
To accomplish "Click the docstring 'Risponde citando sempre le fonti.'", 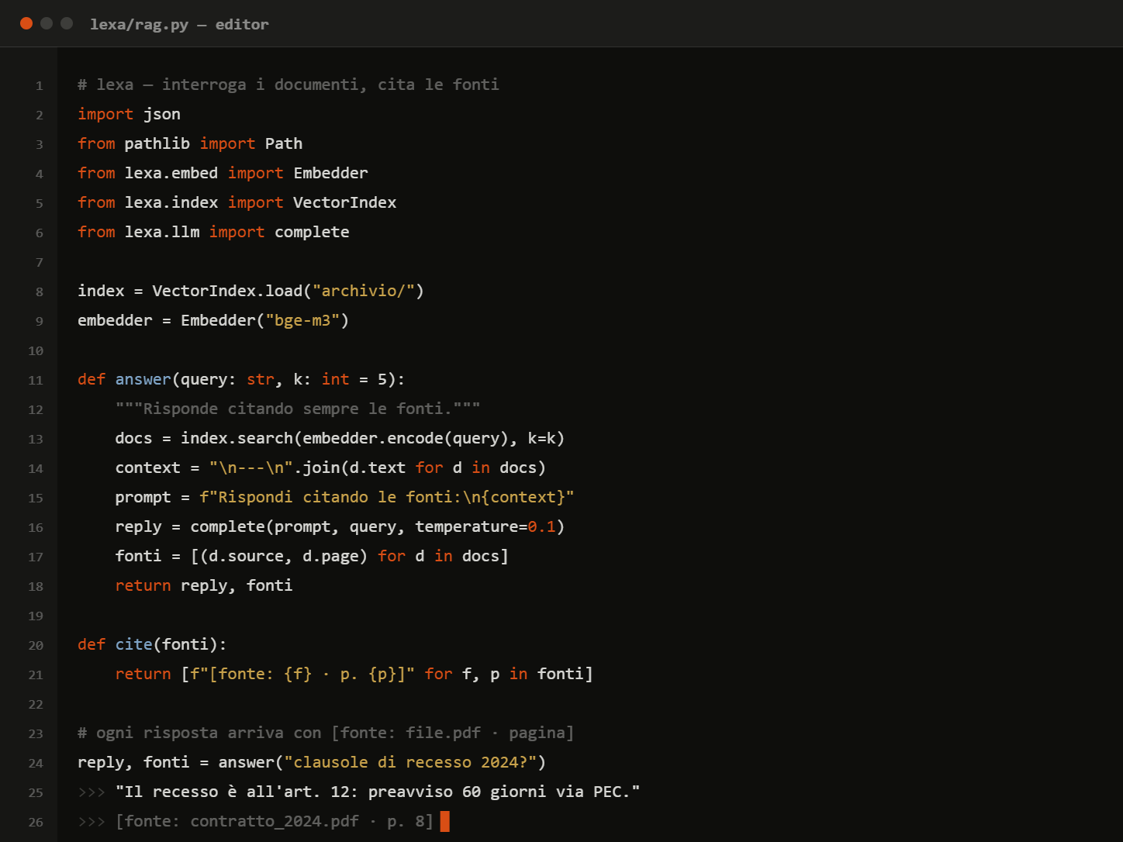I will (298, 409).
